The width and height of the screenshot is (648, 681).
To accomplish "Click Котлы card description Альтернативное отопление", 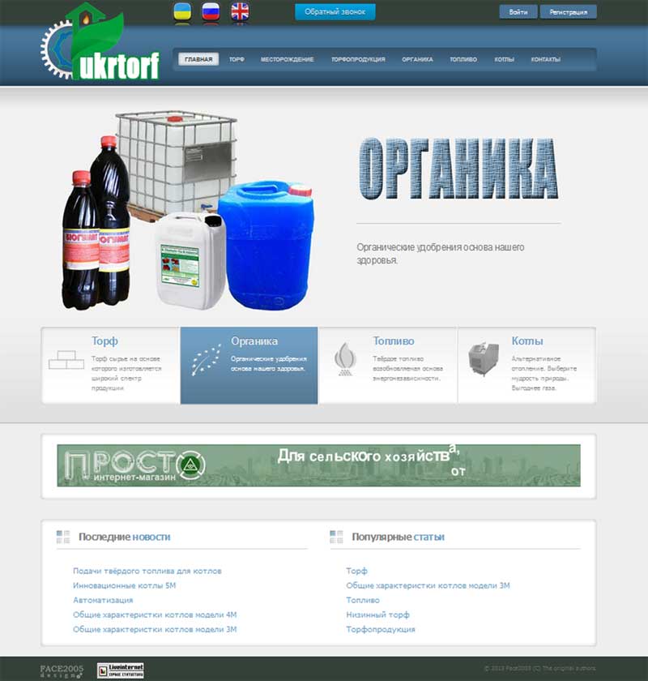I will (x=544, y=374).
